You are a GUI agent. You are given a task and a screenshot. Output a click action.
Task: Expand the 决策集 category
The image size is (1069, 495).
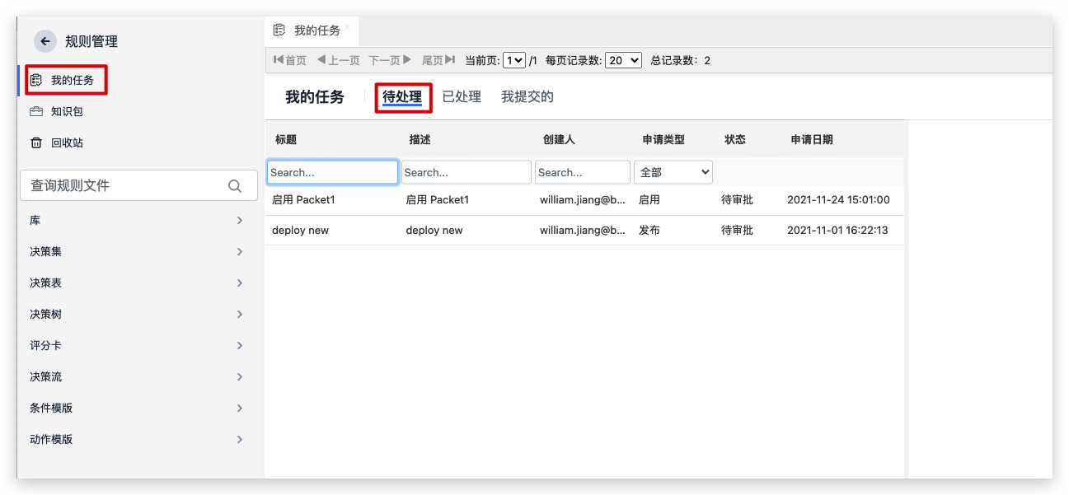point(239,251)
